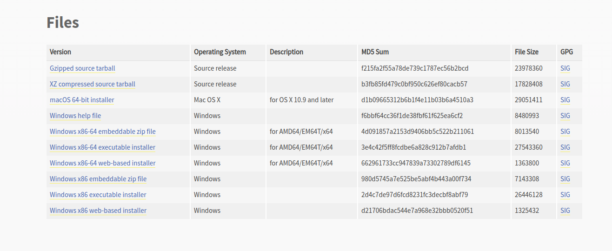This screenshot has width=612, height=251.
Task: Open Windows x86 web-based installer link
Action: coord(98,211)
